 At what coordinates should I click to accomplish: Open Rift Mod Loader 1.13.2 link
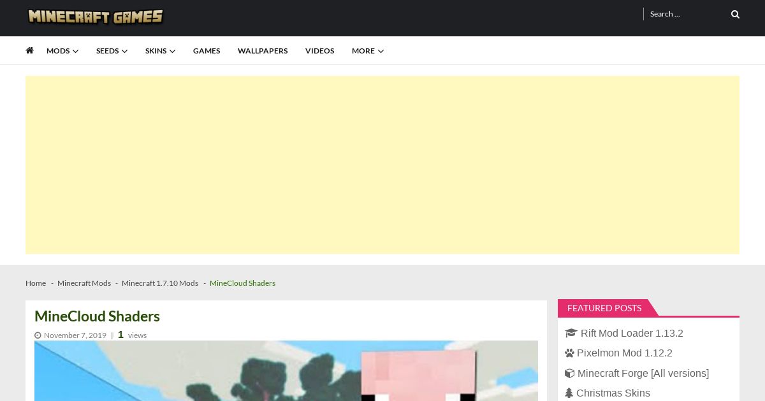(632, 334)
